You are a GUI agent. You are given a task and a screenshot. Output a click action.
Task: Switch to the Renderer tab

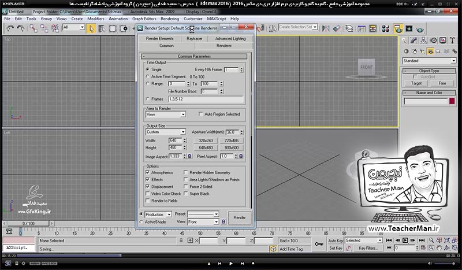tap(224, 46)
